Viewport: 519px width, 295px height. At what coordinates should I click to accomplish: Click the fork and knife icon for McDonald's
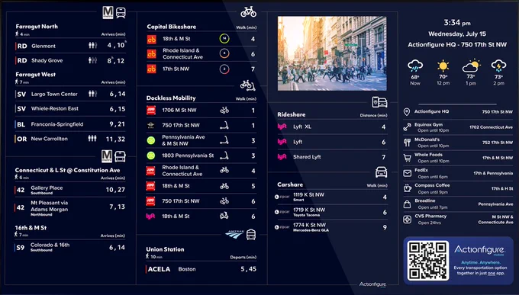click(407, 143)
